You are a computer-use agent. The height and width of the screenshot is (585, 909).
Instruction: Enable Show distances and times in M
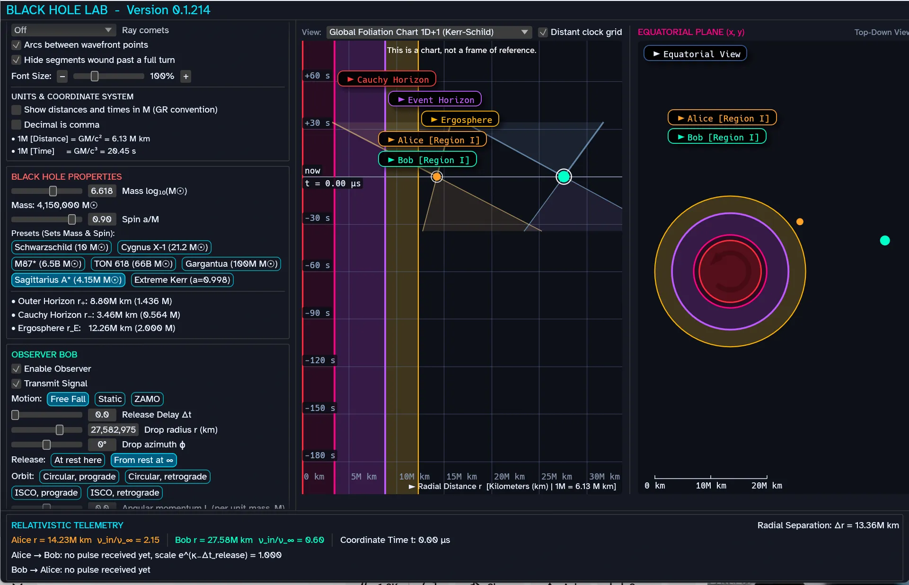(x=16, y=110)
